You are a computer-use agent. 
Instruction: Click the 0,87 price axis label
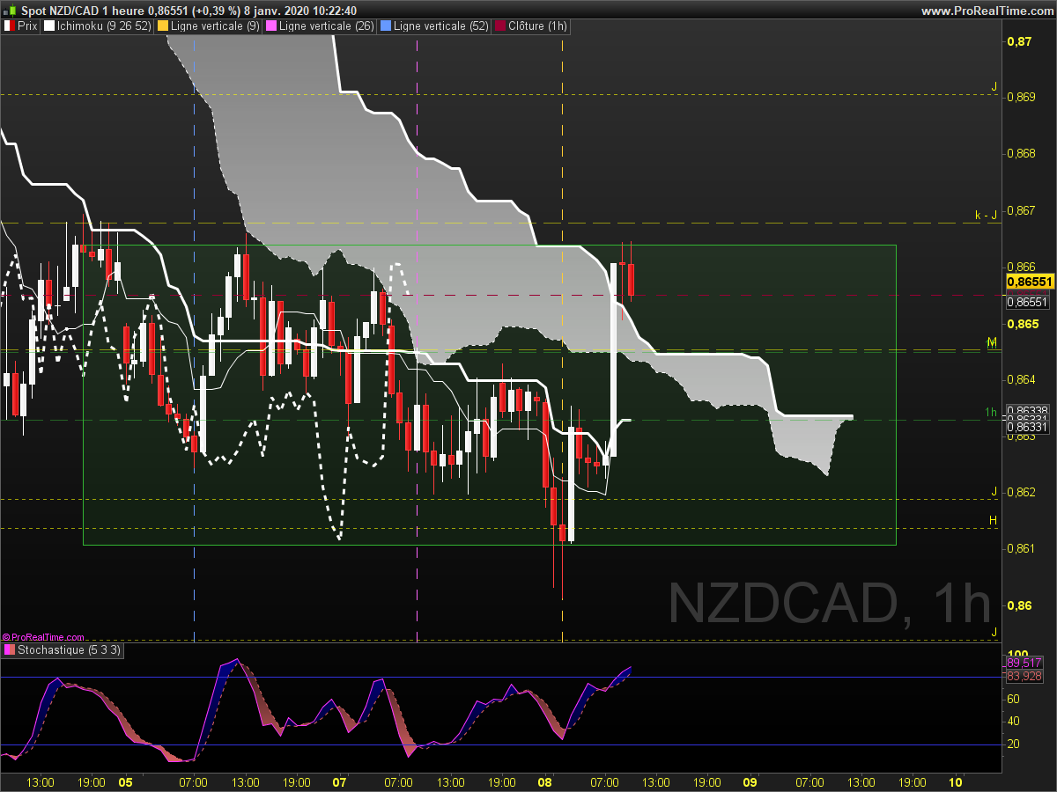[x=1018, y=41]
